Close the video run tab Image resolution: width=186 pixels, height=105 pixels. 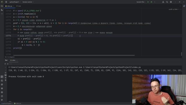(17, 60)
